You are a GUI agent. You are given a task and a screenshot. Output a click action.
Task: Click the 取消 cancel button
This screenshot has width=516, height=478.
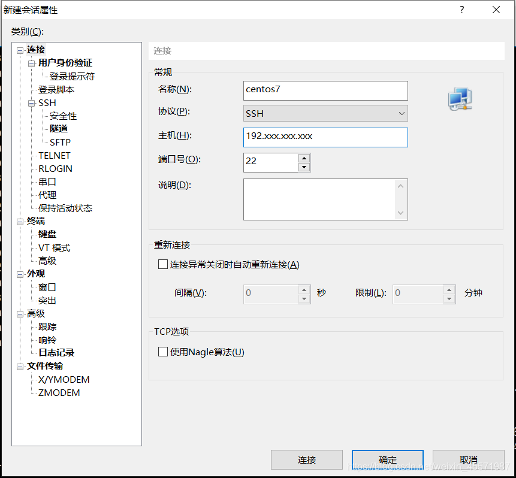tap(468, 459)
